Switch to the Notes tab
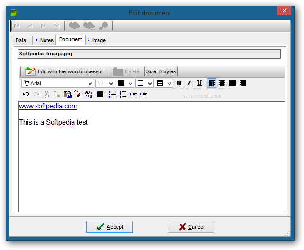Image resolution: width=304 pixels, height=250 pixels. (x=45, y=40)
